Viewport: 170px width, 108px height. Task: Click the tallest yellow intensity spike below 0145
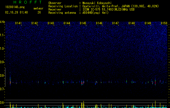(x=84, y=104)
